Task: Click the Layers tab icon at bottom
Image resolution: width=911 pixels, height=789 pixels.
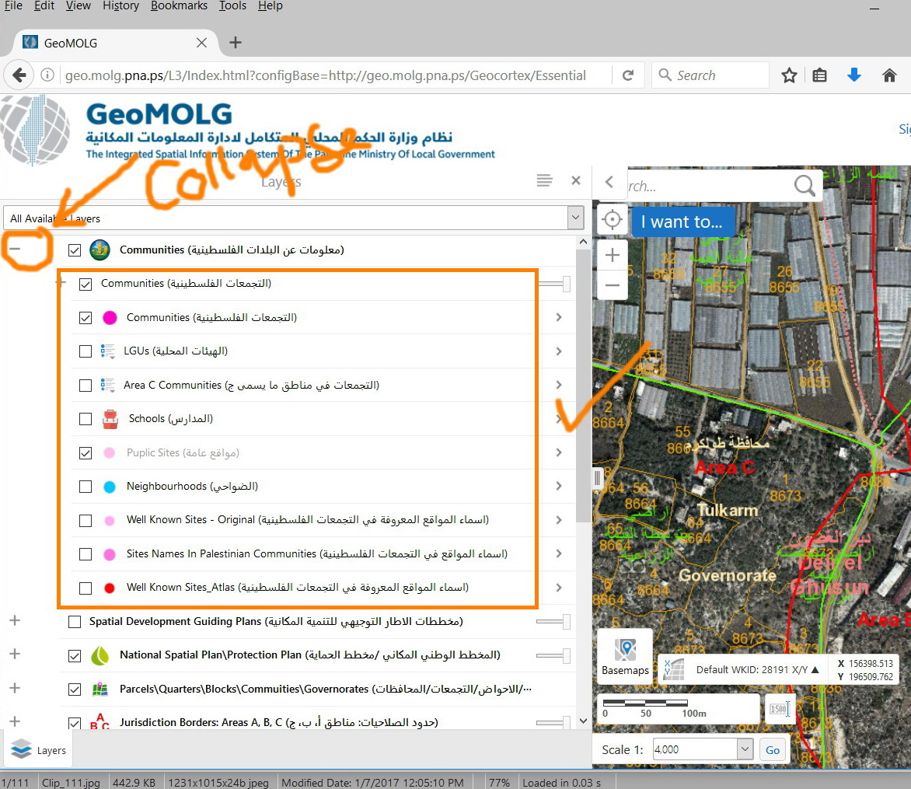Action: pyautogui.click(x=22, y=749)
